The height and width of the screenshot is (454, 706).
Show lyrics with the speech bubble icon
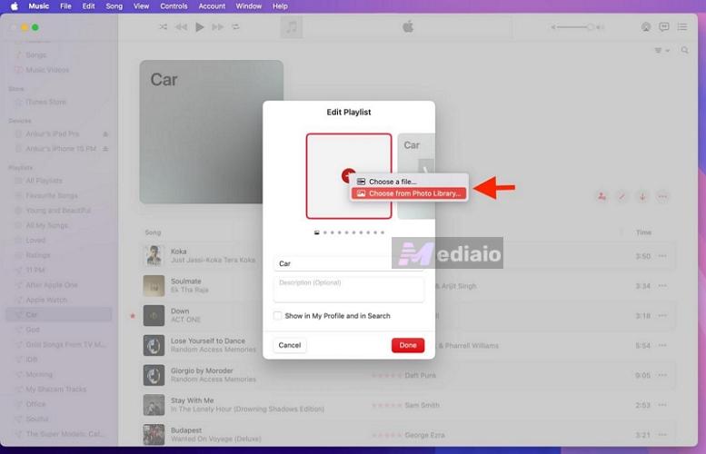pos(663,27)
